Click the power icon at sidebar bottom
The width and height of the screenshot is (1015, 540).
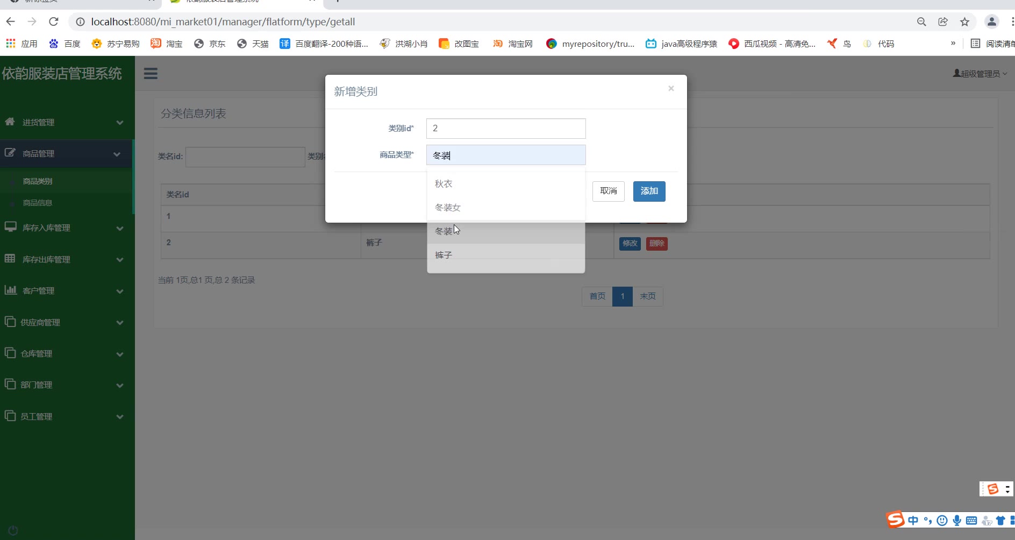(13, 530)
